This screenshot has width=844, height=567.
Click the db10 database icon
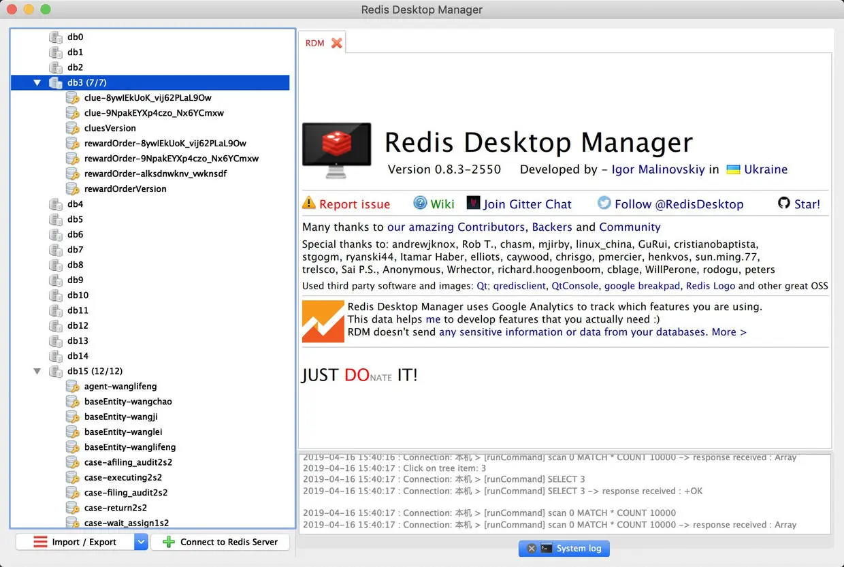pos(56,295)
